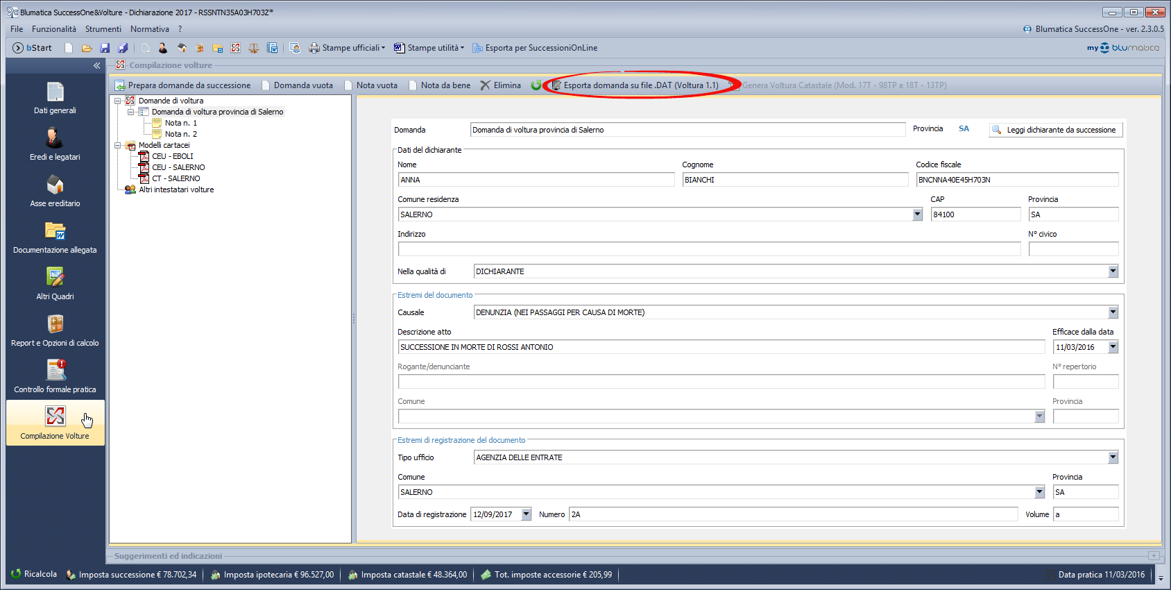Image resolution: width=1171 pixels, height=590 pixels.
Task: Click Nota vuota button
Action: (x=370, y=85)
